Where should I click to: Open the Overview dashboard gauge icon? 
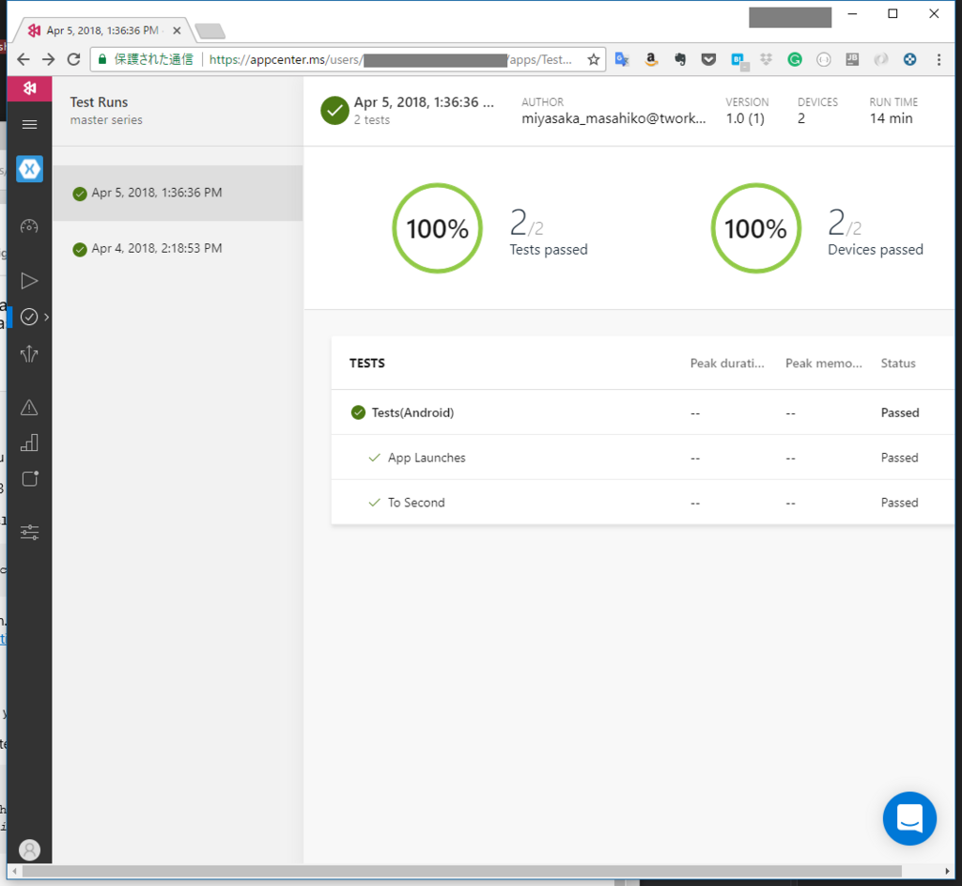click(29, 226)
